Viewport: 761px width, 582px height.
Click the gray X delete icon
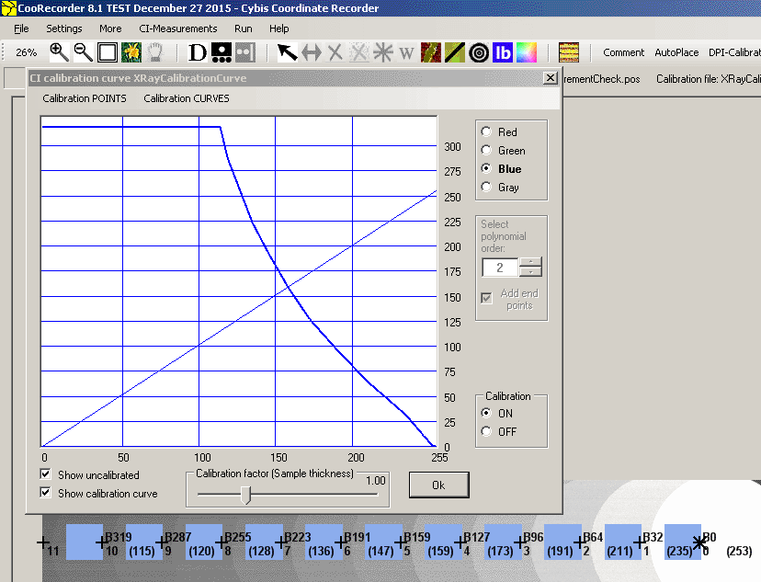335,52
